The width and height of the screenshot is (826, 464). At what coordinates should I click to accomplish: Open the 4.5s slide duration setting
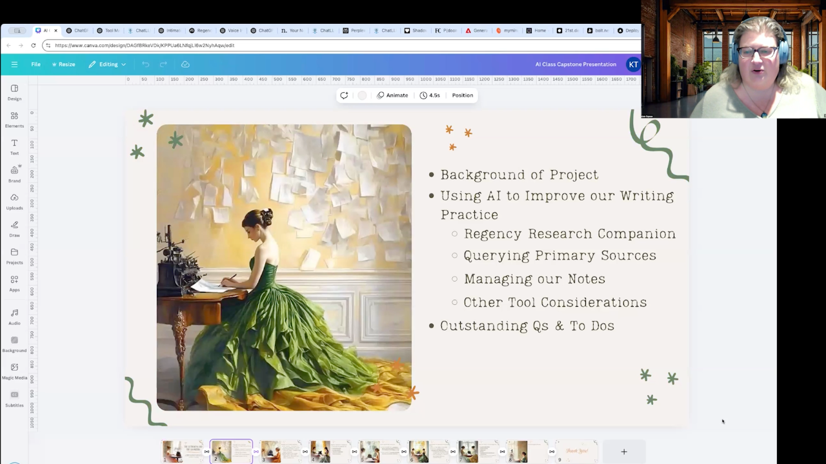429,95
